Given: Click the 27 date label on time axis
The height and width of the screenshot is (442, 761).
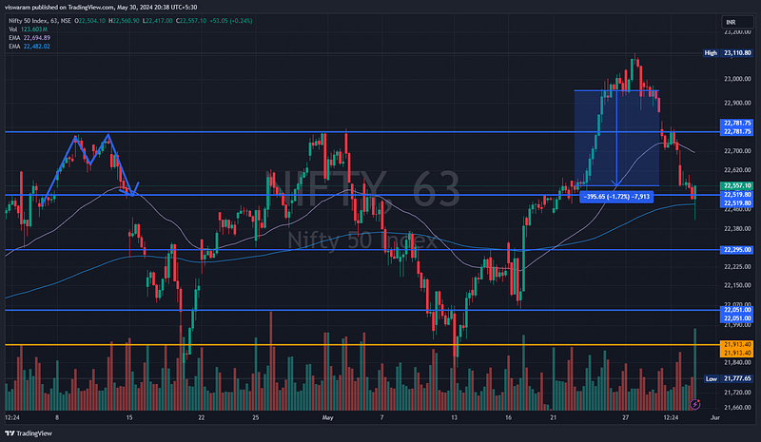Looking at the screenshot, I should (626, 417).
